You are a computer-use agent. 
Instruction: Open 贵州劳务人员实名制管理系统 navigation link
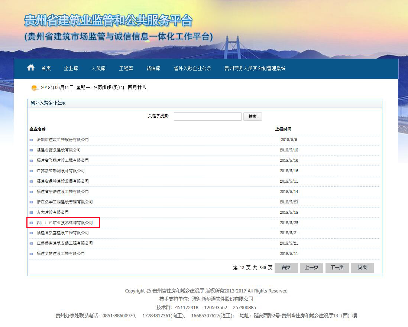point(255,69)
